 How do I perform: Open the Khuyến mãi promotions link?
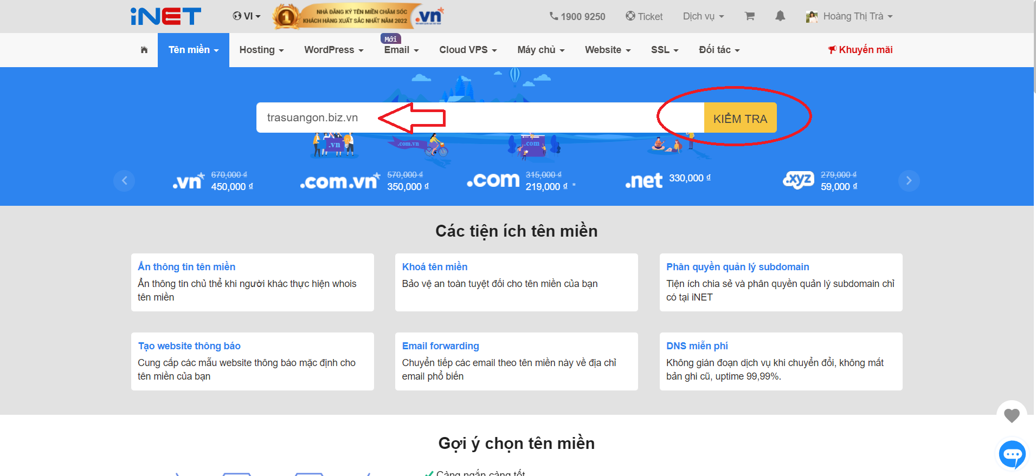pyautogui.click(x=860, y=50)
